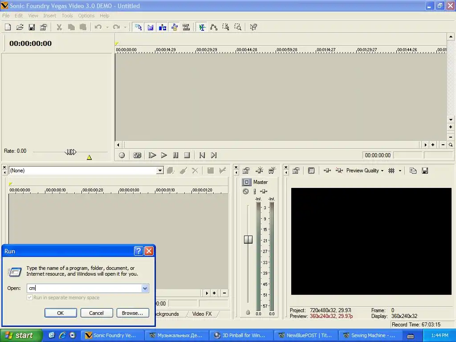Open the File menu
The image size is (456, 342).
coord(6,16)
